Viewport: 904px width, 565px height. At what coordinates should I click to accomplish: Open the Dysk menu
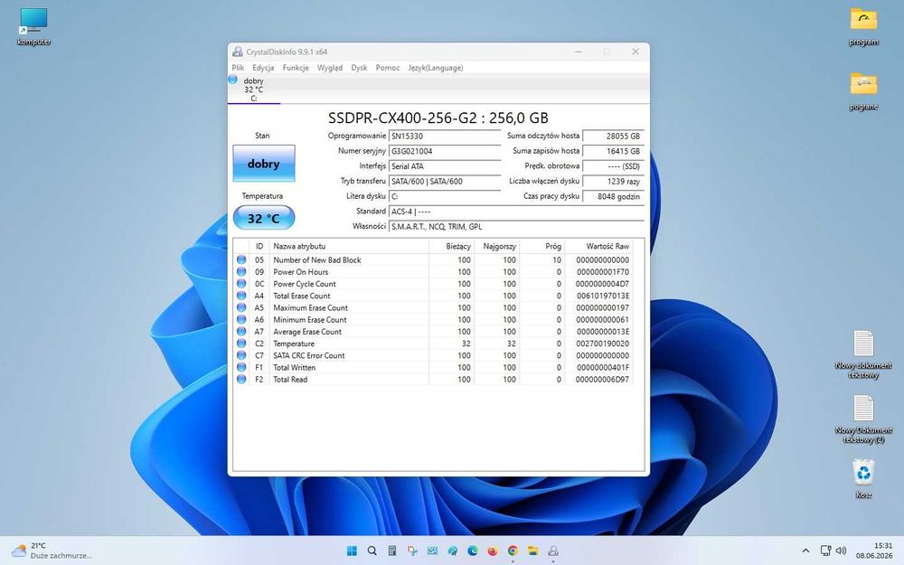(359, 68)
